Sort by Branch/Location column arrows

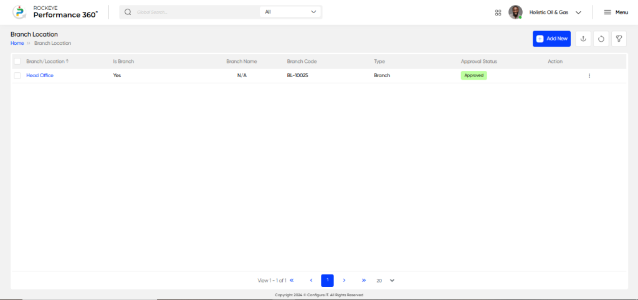tap(67, 62)
